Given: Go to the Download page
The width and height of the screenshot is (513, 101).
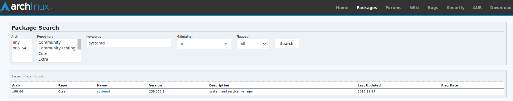Looking at the screenshot, I should pos(501,8).
